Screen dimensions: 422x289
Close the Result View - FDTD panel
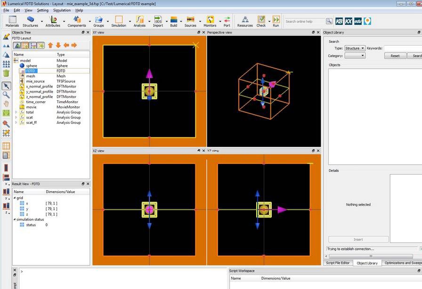pos(88,184)
